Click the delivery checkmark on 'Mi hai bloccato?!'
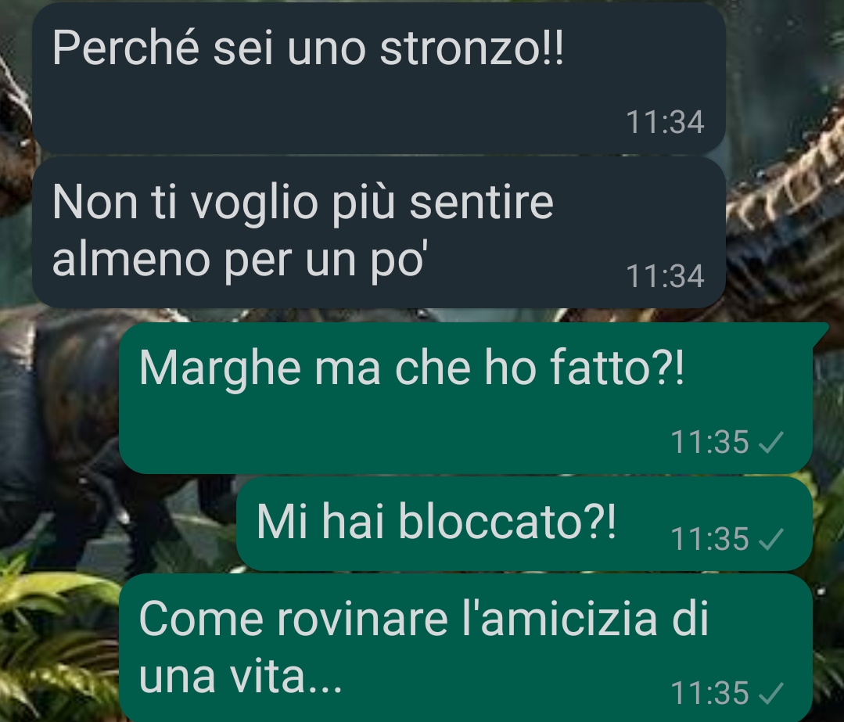Viewport: 844px width, 722px height. point(770,539)
